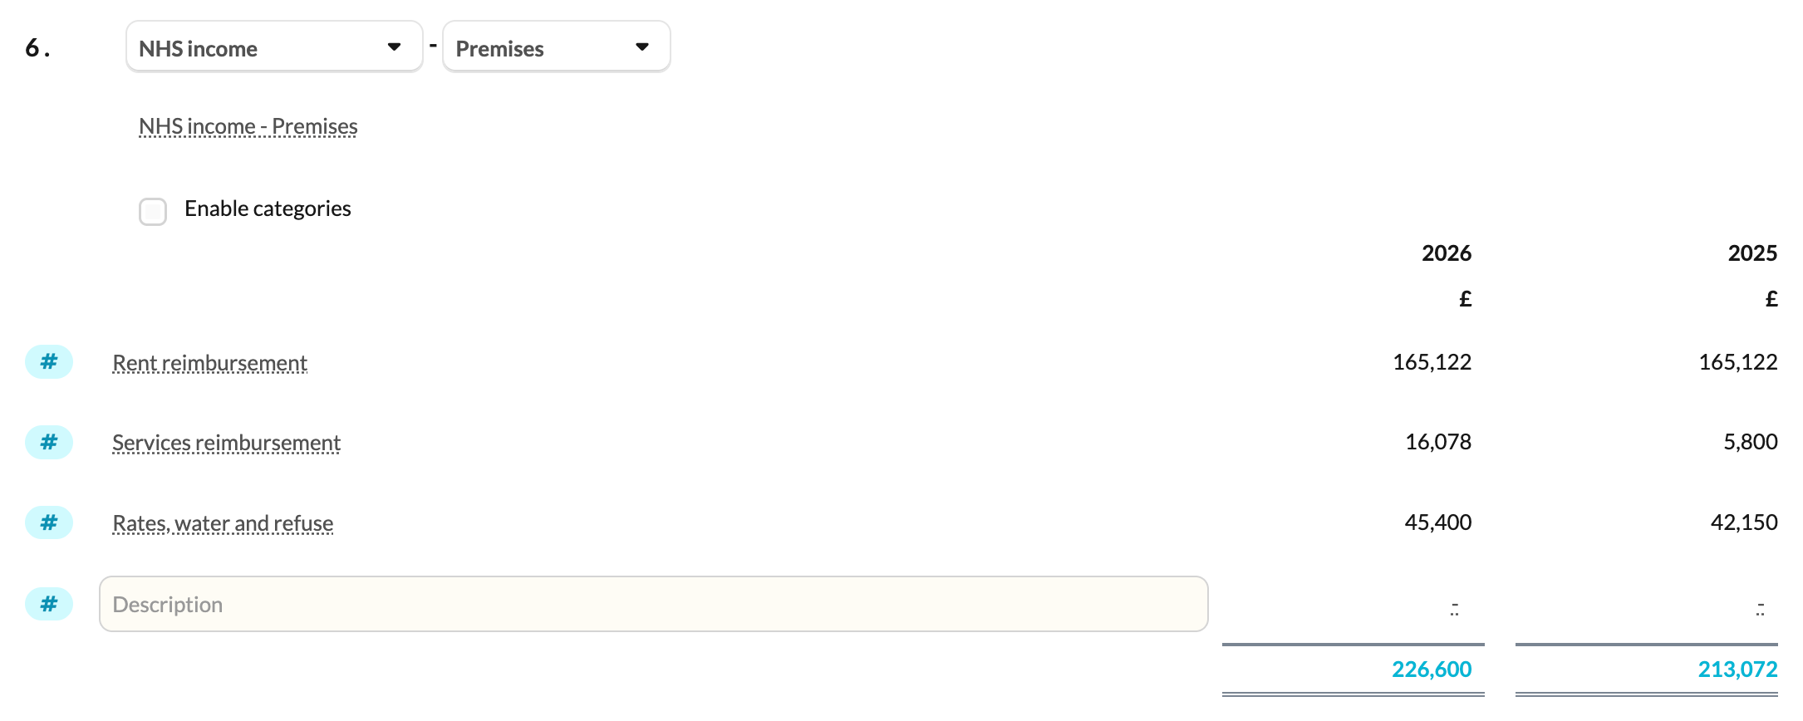Screen dimensions: 1803x721
Task: Click the empty 2026 value in Description row
Action: pos(1455,609)
